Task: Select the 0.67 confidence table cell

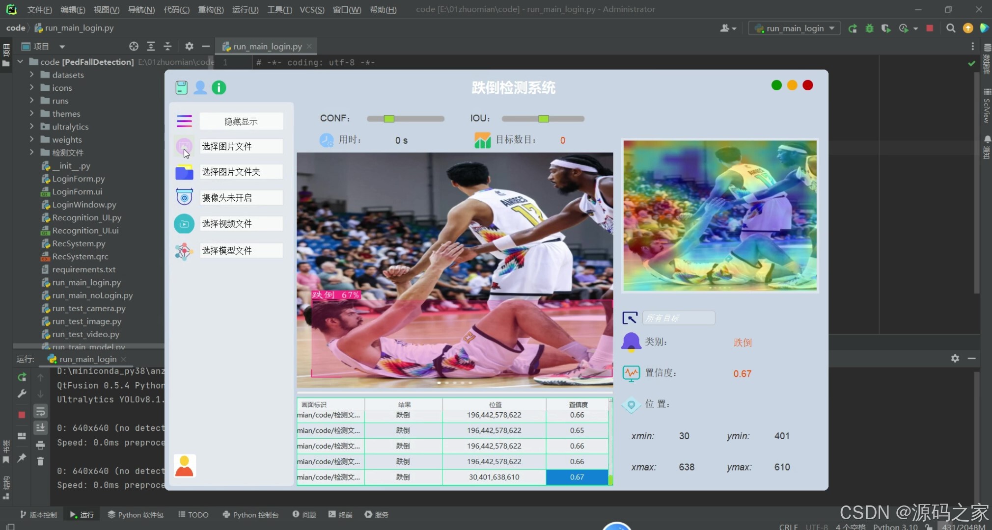Action: pos(577,477)
